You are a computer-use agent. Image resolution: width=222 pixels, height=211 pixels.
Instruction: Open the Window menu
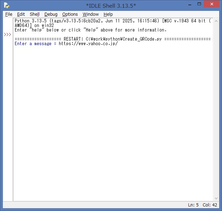[91, 14]
